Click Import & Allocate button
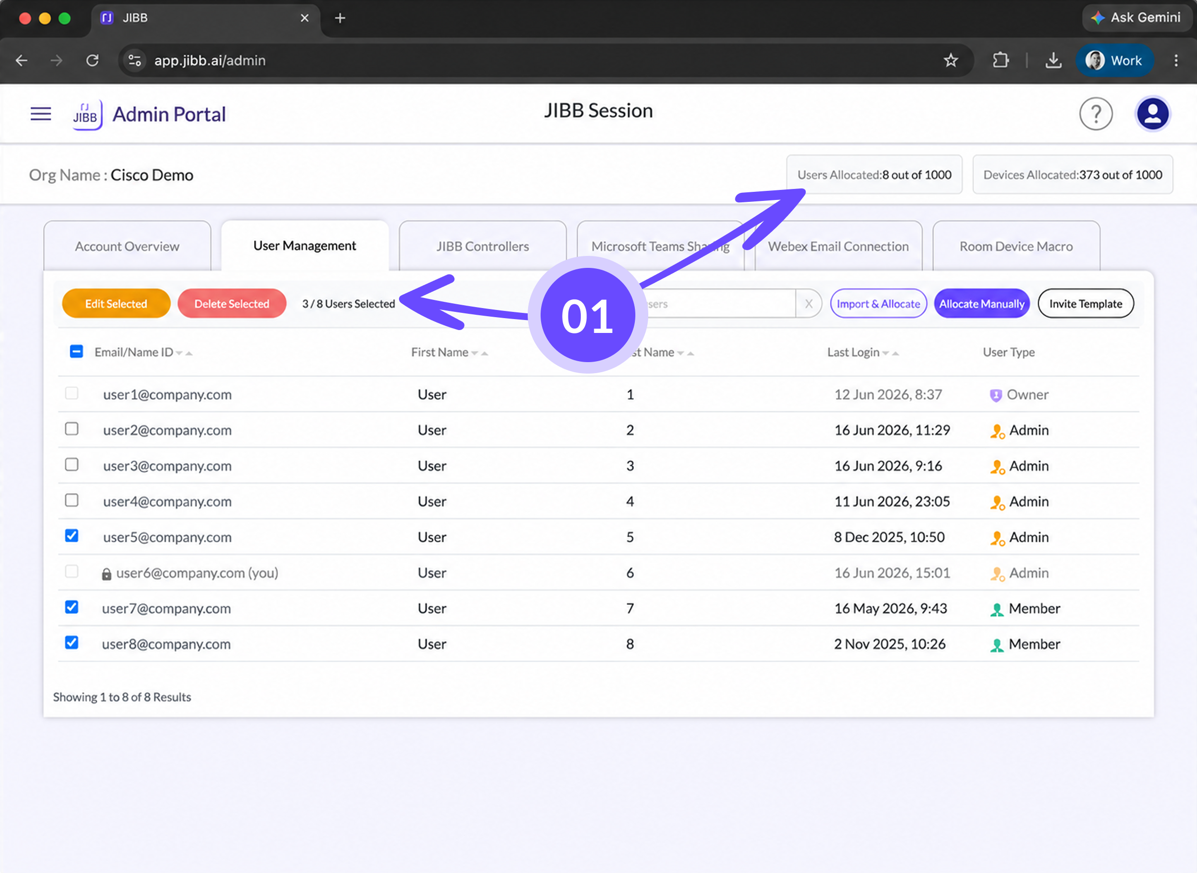Image resolution: width=1197 pixels, height=873 pixels. click(x=878, y=304)
